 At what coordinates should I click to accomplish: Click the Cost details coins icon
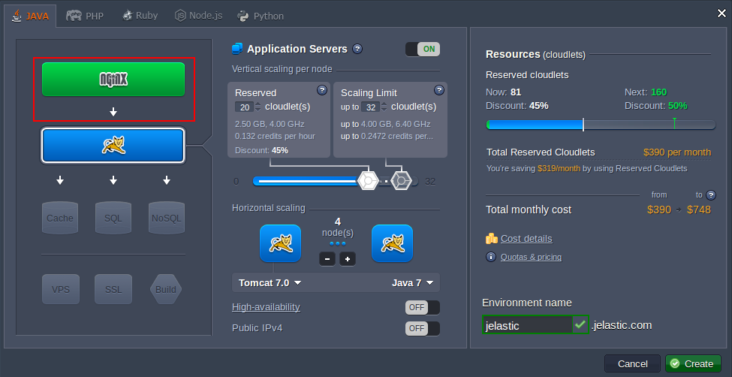pyautogui.click(x=491, y=239)
